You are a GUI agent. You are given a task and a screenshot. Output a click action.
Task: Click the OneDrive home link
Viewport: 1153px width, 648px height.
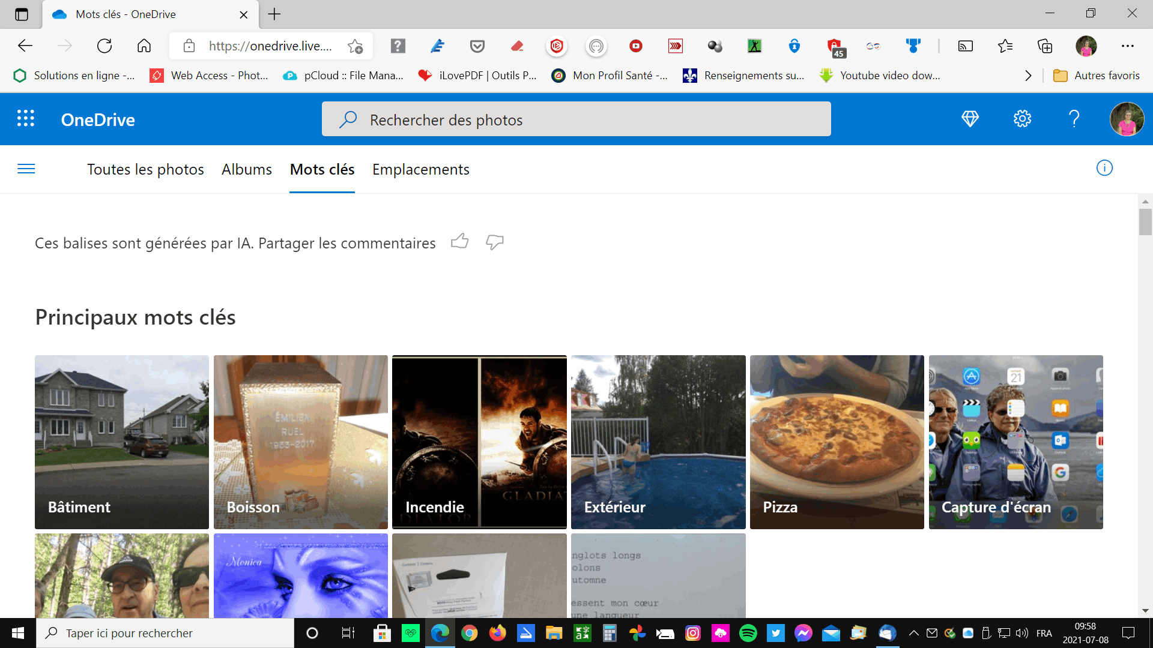[98, 119]
